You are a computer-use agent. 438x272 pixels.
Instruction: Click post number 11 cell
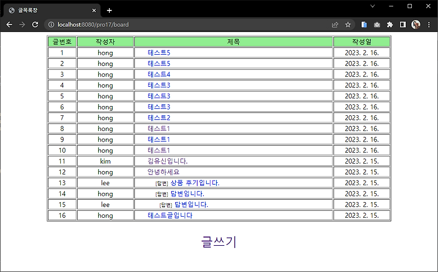(62, 161)
